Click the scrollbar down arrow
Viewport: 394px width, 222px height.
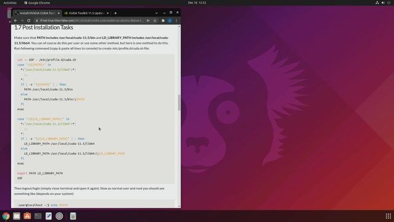(x=179, y=206)
